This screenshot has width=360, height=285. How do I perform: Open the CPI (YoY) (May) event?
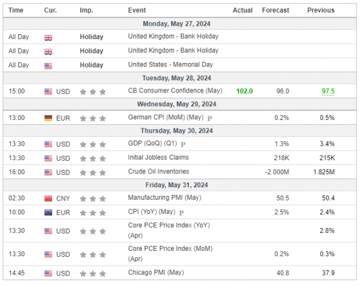pyautogui.click(x=152, y=212)
